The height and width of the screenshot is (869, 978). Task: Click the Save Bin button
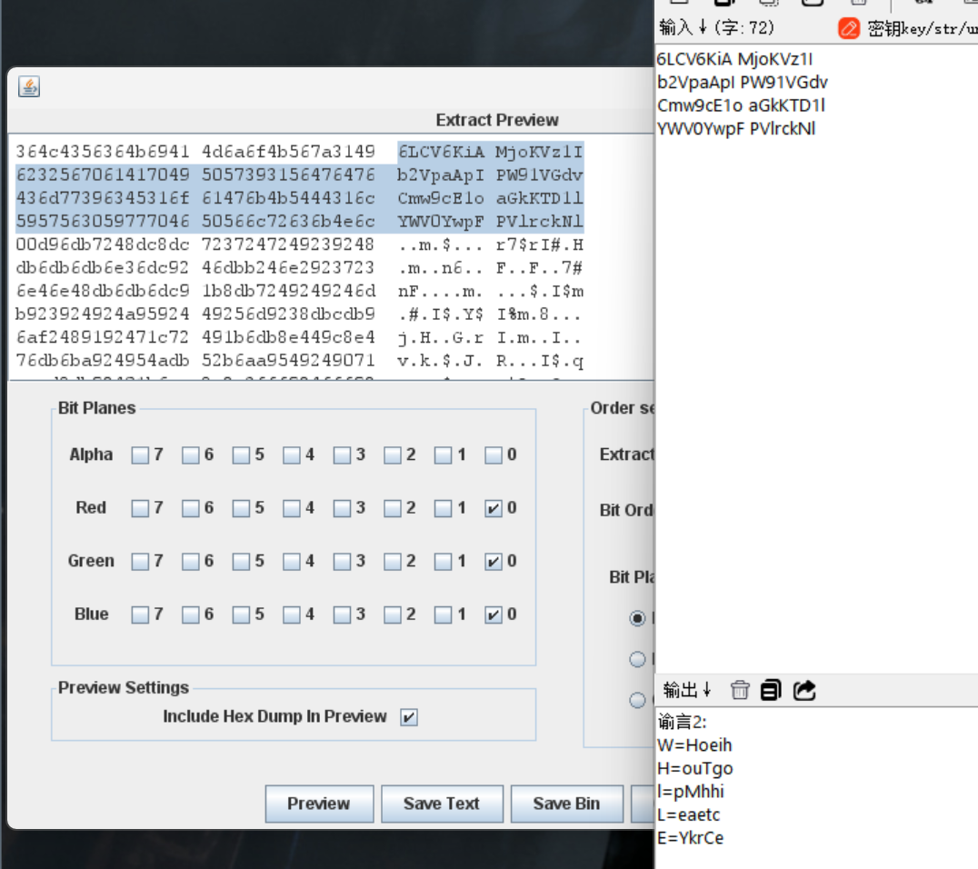click(566, 804)
